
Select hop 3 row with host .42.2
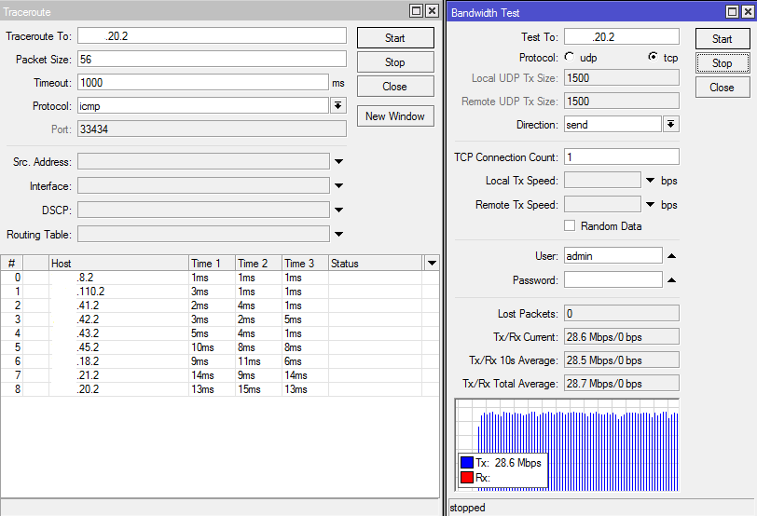[220, 319]
